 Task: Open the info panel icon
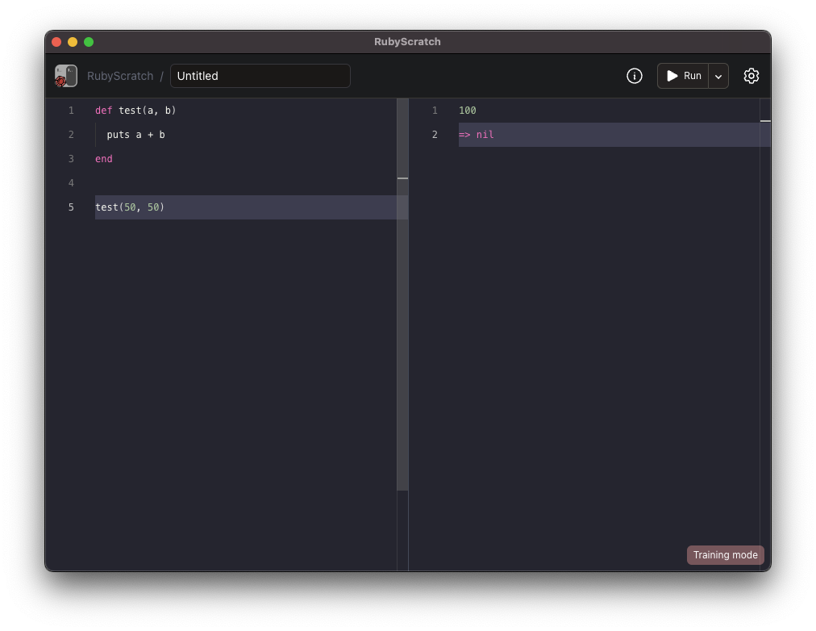(634, 76)
